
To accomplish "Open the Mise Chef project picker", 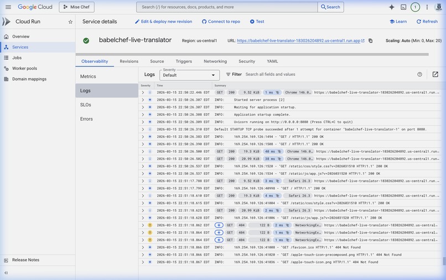I will [x=76, y=7].
